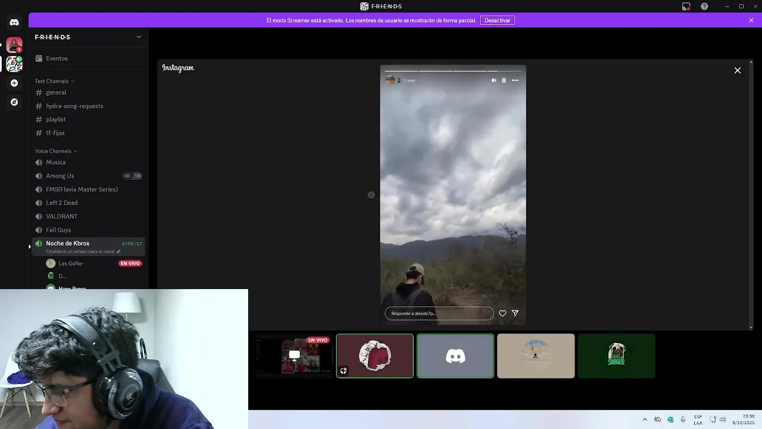Open the hydra-song-requests channel
This screenshot has width=762, height=429.
[88, 106]
